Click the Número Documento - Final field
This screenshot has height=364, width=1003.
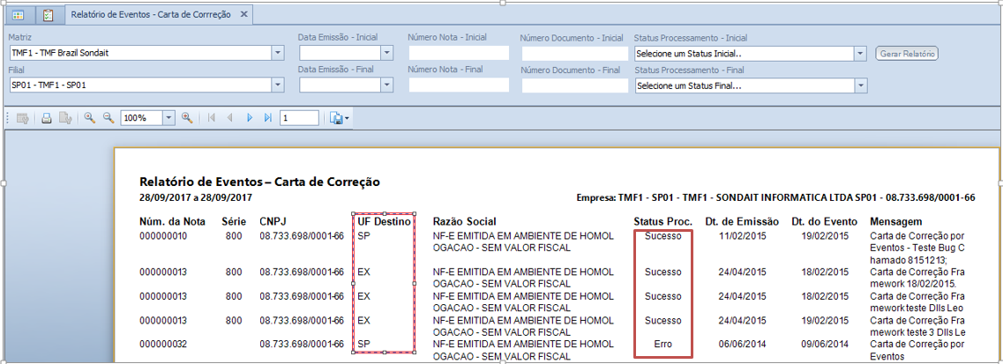coord(573,86)
